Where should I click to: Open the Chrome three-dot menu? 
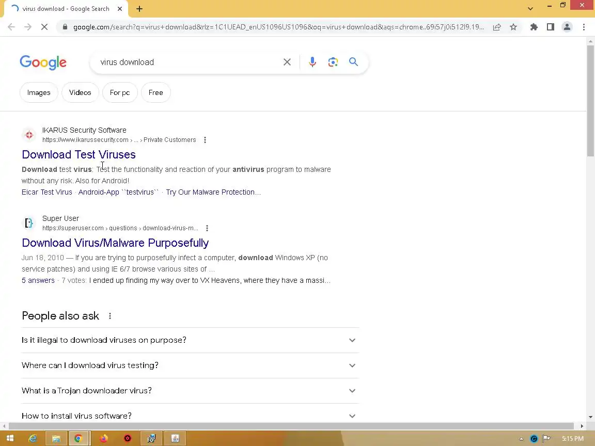click(x=584, y=27)
